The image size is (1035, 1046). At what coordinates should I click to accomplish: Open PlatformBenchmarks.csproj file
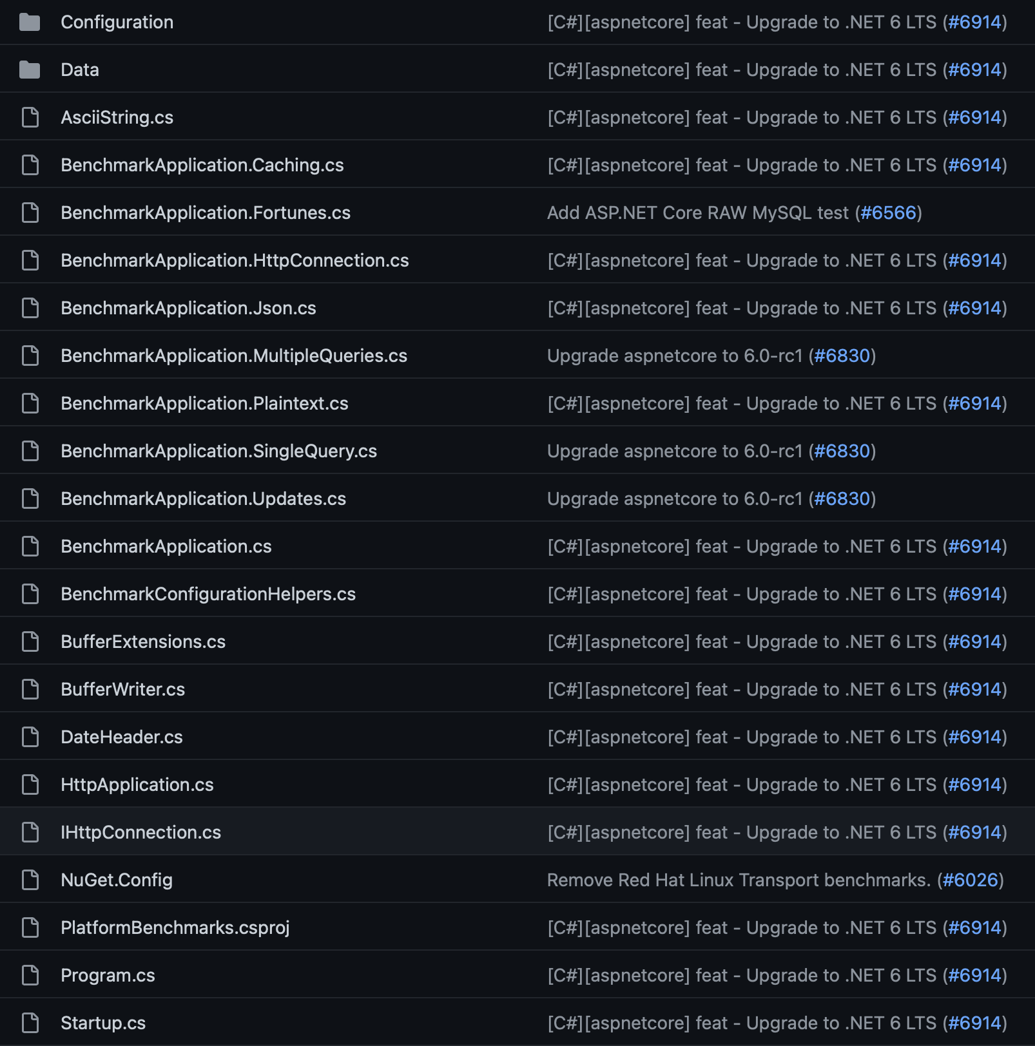point(175,928)
